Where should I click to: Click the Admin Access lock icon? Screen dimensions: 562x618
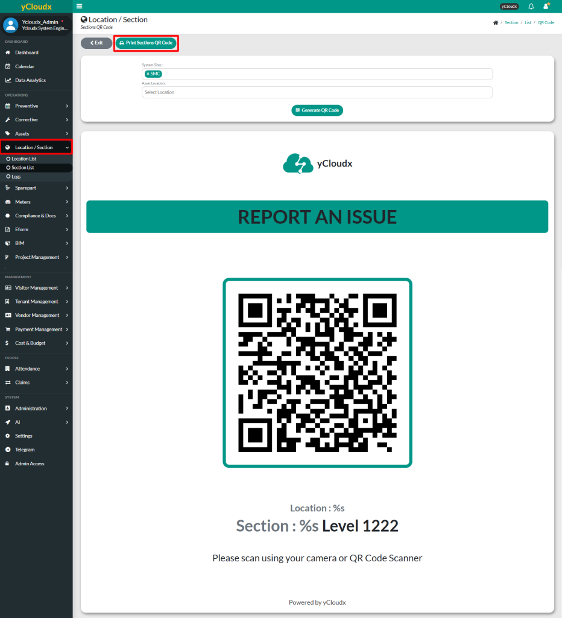[x=7, y=463]
